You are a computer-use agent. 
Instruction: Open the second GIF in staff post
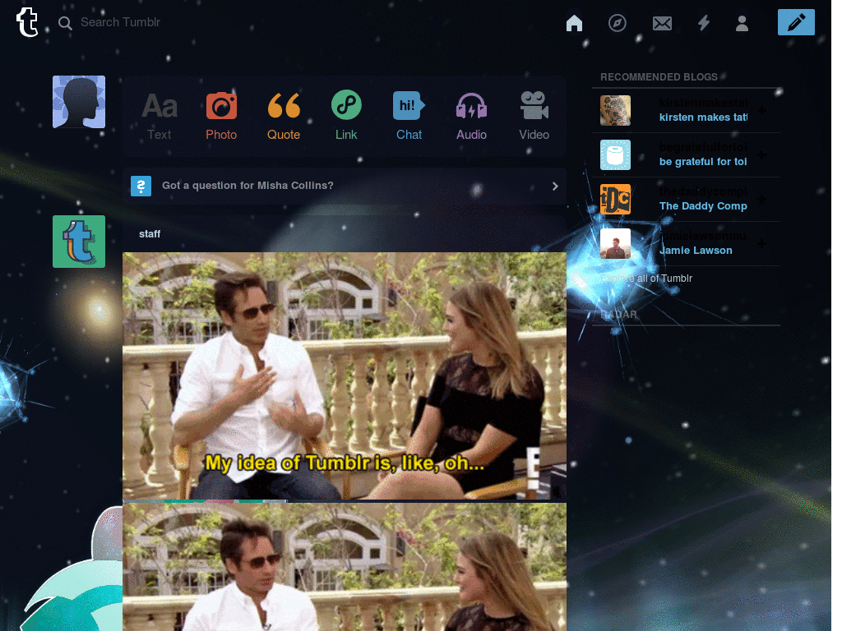click(345, 567)
